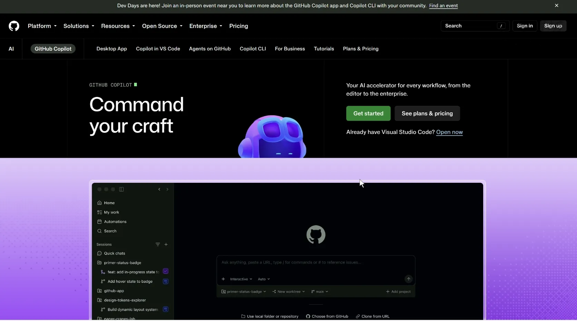Screen dimensions: 577x321
Task: Open the Copilot in VS Code tab
Action: [x=158, y=49]
